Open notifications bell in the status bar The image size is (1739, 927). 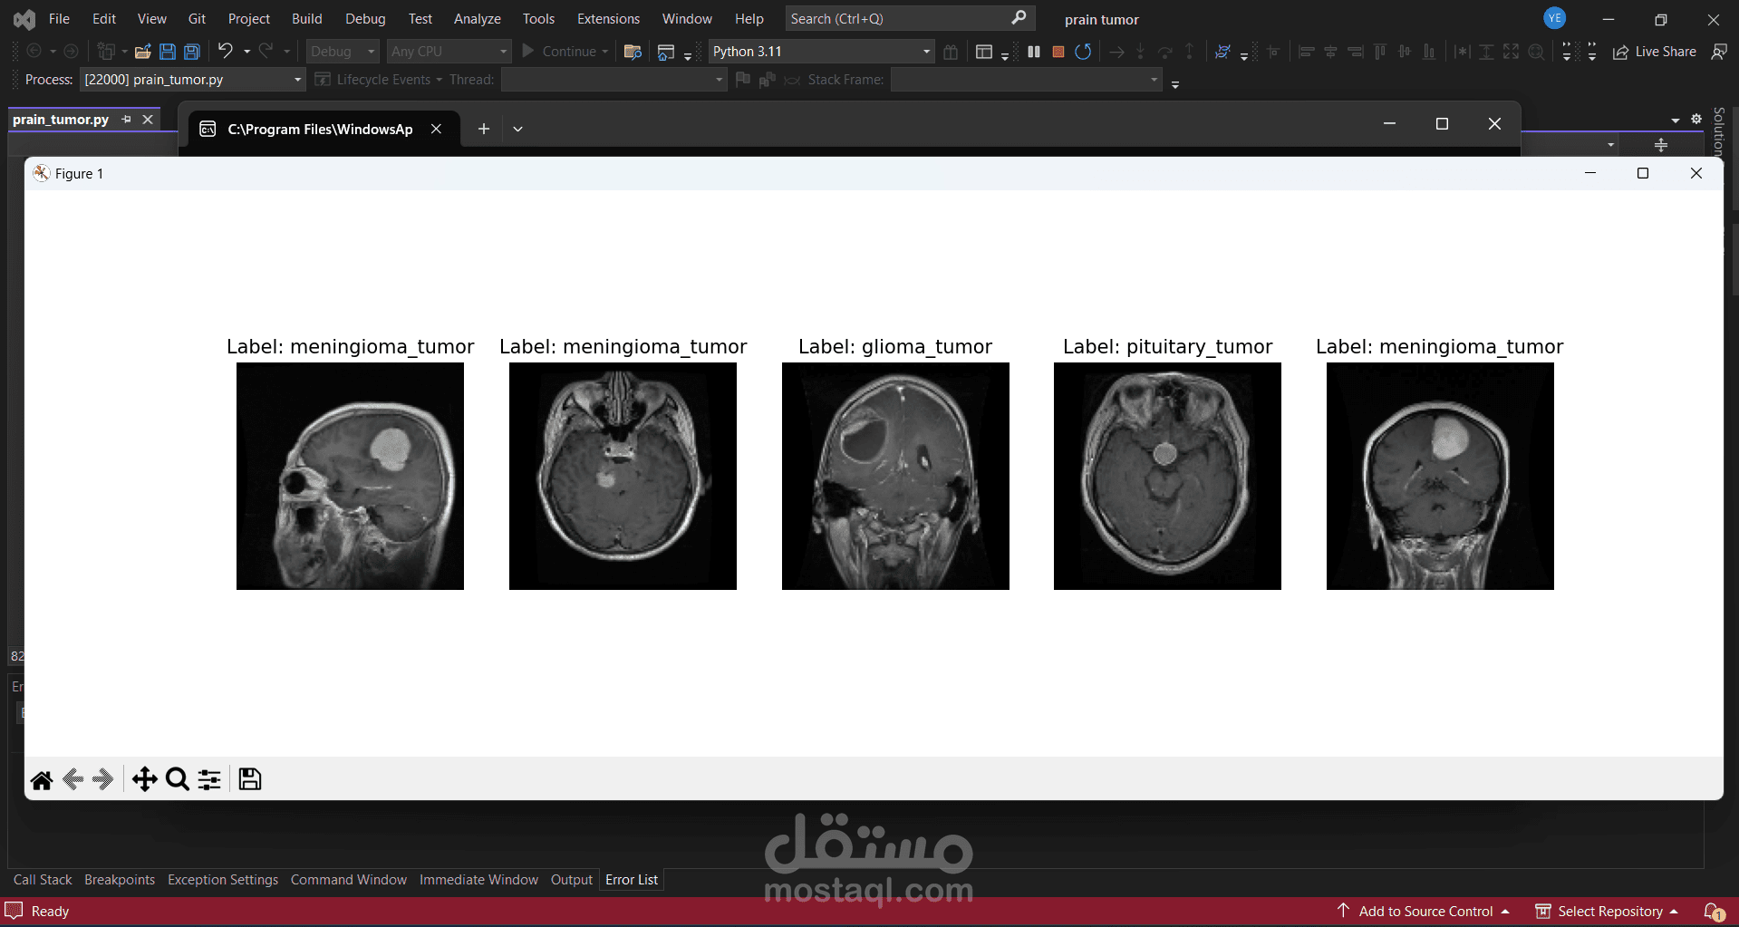coord(1714,912)
